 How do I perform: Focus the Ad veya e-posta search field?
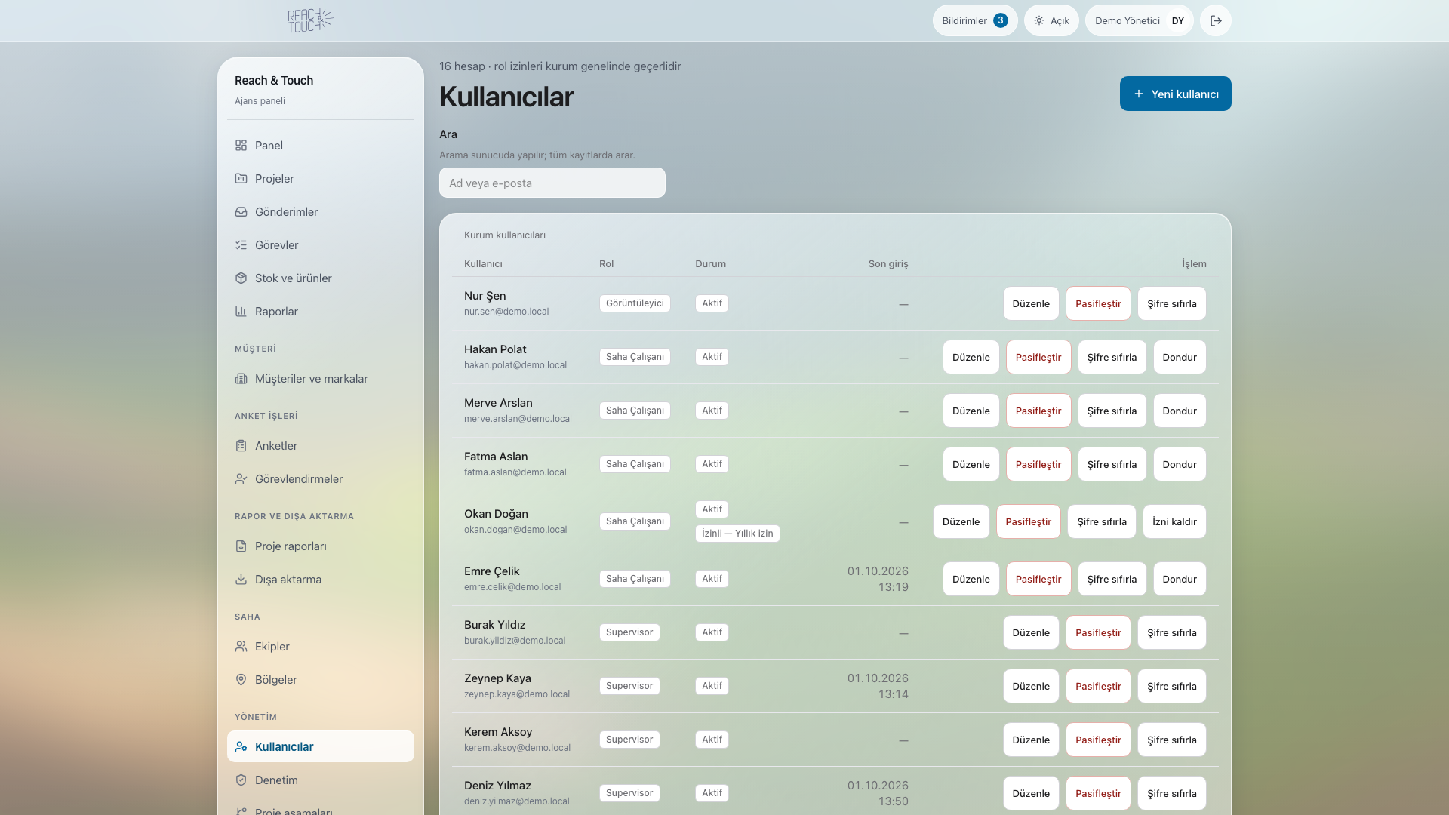coord(552,183)
